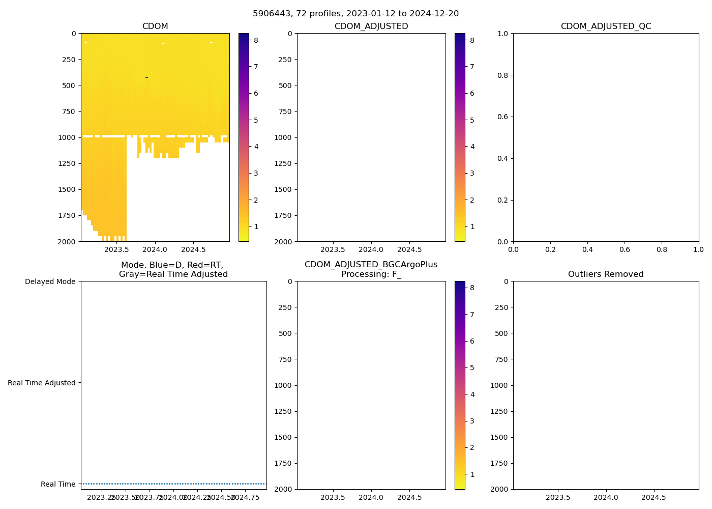
Task: Select the Real Time Adjusted axis label
Action: tap(41, 383)
